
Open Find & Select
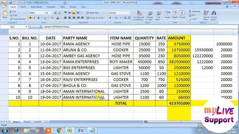coord(214,15)
